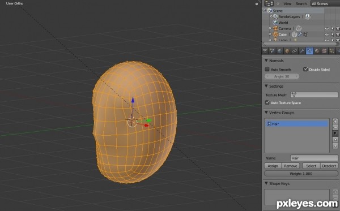
Task: Click the Cube vertex groups icon in Outliner
Action: point(305,34)
